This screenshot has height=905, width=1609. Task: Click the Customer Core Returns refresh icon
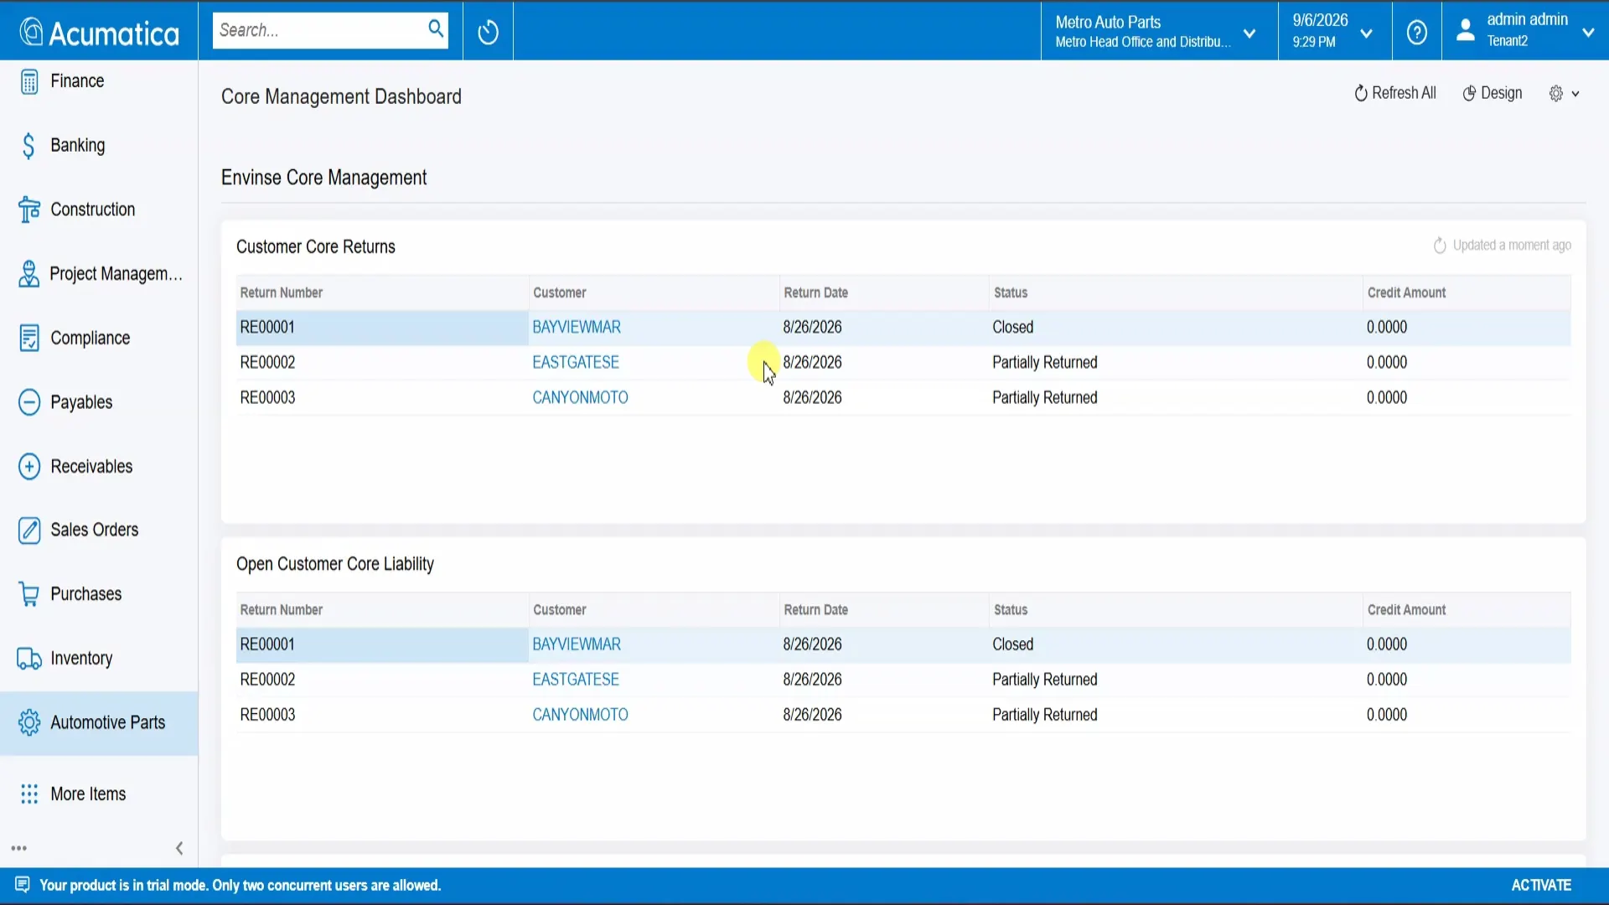tap(1440, 246)
